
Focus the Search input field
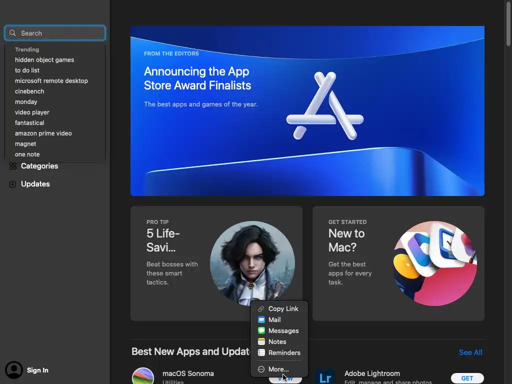[x=55, y=33]
